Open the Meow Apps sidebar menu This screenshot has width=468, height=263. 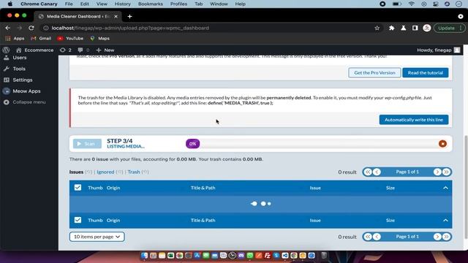(26, 91)
